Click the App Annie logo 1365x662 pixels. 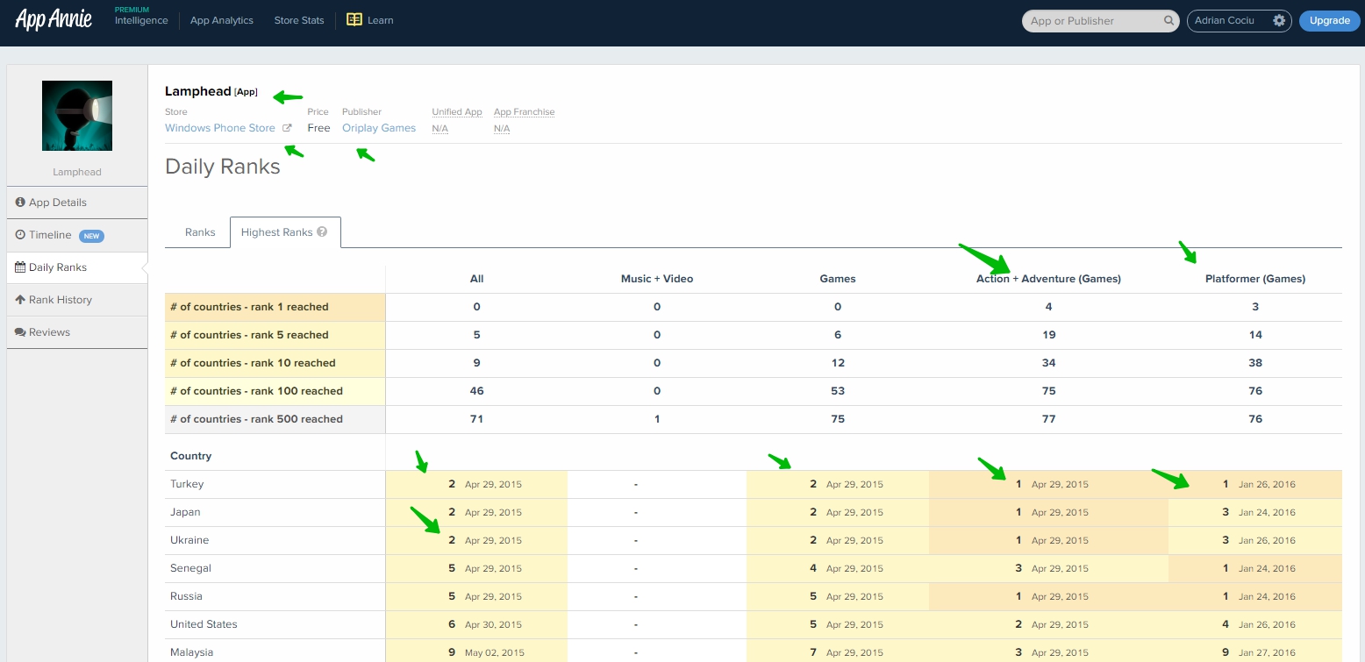point(54,20)
